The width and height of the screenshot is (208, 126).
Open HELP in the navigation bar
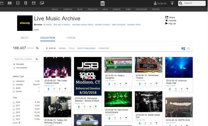[x=105, y=9]
